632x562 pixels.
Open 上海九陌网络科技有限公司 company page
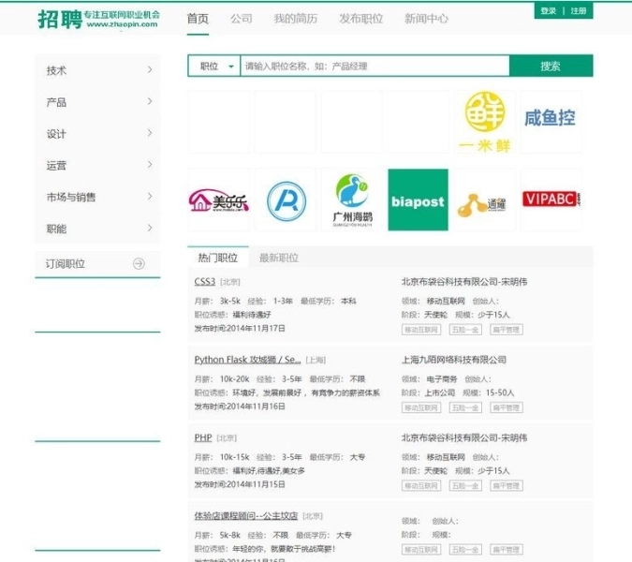[454, 360]
